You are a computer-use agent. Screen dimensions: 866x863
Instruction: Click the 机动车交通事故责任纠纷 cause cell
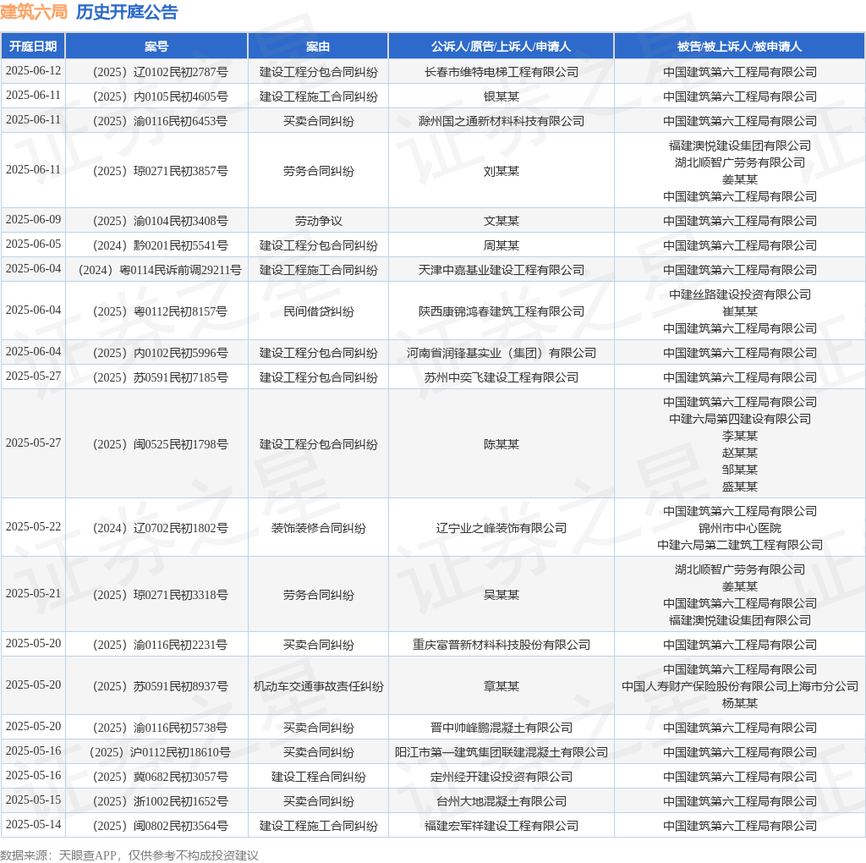[318, 686]
